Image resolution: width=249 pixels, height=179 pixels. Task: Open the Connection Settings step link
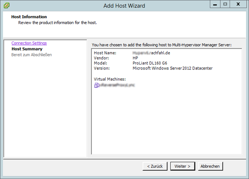(x=29, y=43)
